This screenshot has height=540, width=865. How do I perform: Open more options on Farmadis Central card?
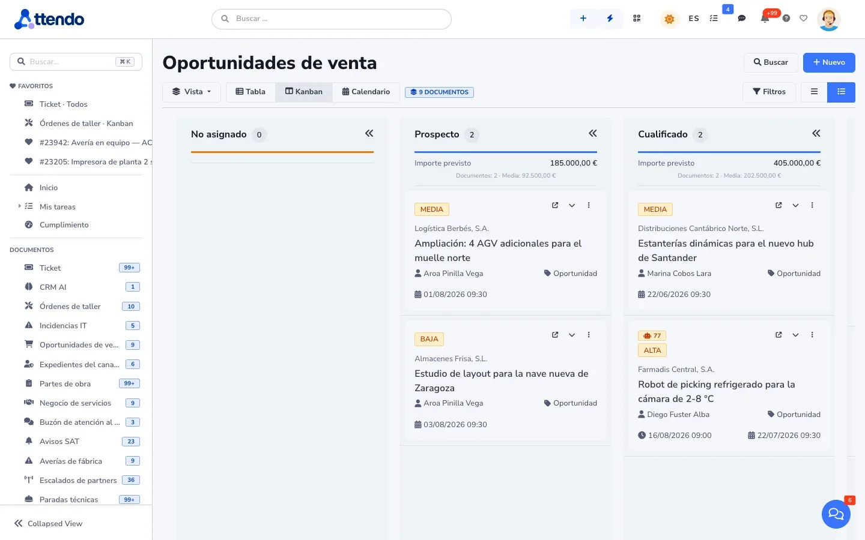812,335
